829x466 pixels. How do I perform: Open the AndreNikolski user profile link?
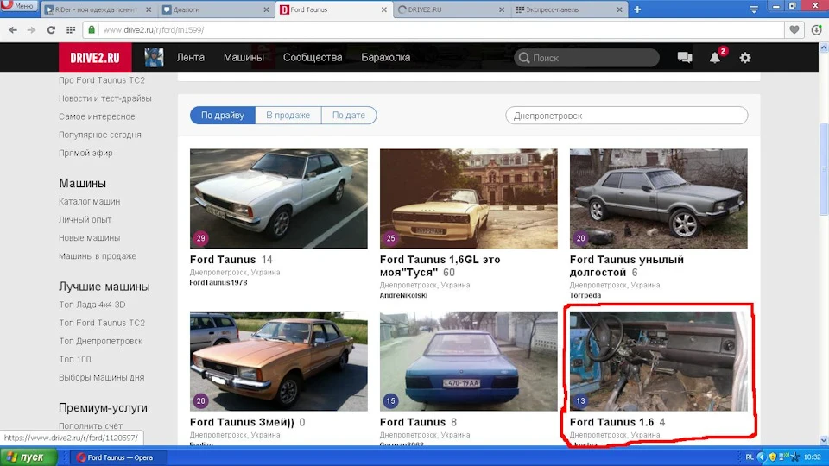pyautogui.click(x=403, y=295)
